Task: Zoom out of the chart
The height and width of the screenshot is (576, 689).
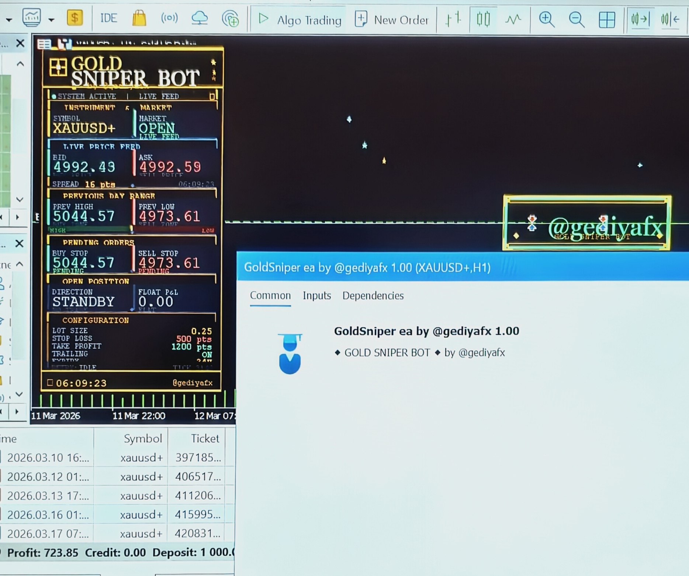Action: [576, 19]
